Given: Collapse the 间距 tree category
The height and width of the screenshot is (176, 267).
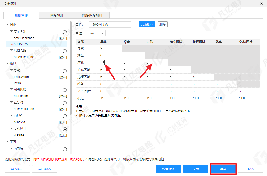Looking at the screenshot, I should point(8,24).
